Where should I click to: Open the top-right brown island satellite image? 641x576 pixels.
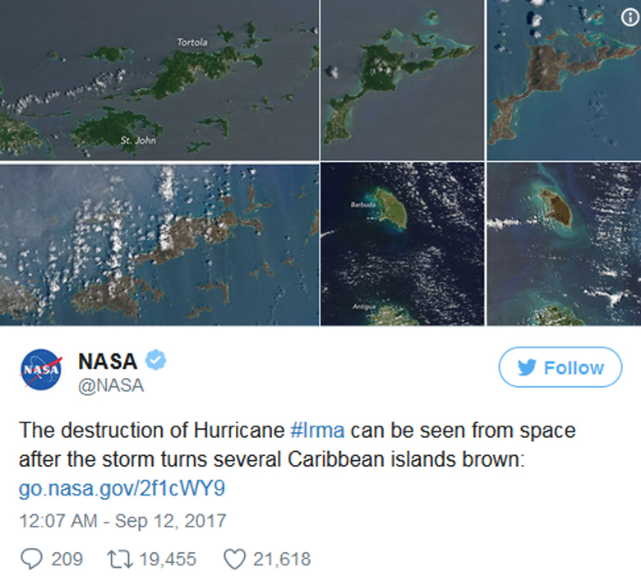[563, 80]
